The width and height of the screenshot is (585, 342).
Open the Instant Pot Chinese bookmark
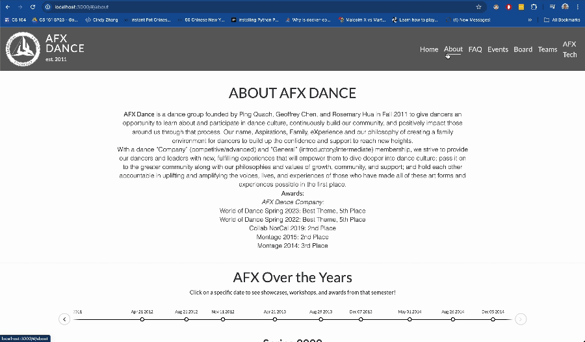(148, 20)
